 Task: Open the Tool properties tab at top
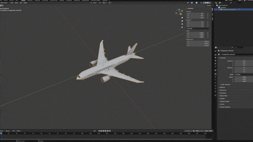(x=215, y=51)
